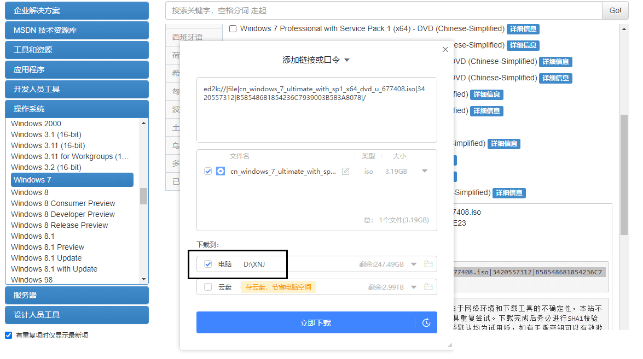Open the 开发人员工具 section
The width and height of the screenshot is (643, 359).
point(77,89)
